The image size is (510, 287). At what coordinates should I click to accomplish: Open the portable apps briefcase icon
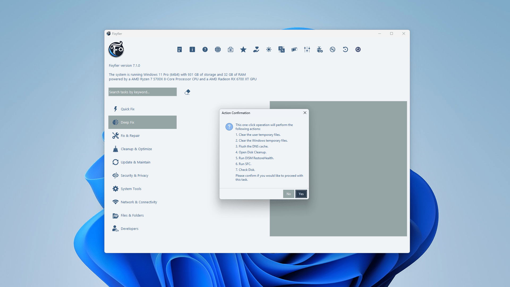tap(231, 49)
